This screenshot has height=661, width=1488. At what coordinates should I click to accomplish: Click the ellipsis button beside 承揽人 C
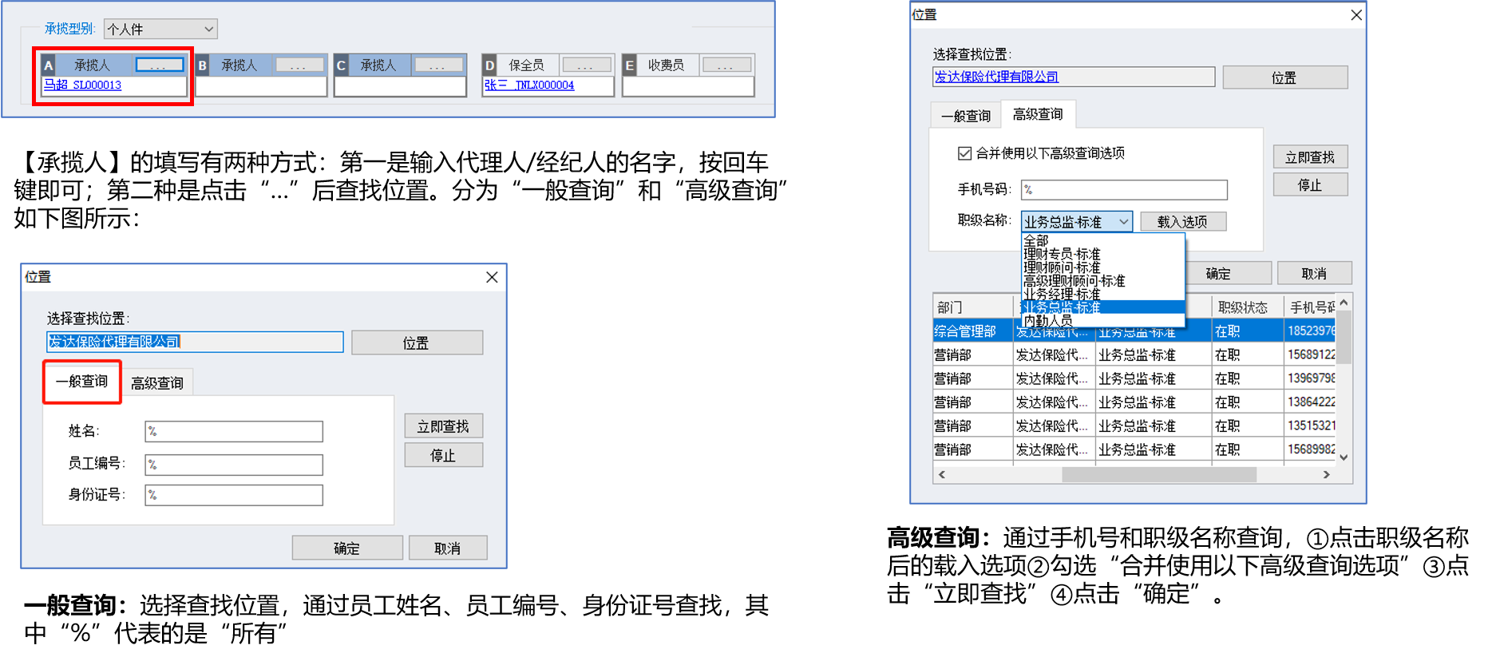click(x=438, y=65)
